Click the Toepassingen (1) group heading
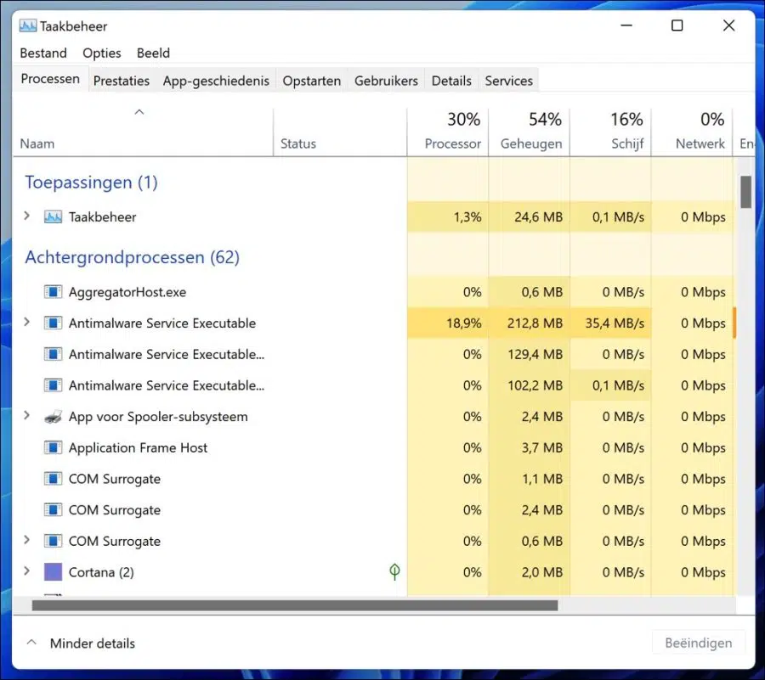This screenshot has width=765, height=680. click(x=91, y=183)
